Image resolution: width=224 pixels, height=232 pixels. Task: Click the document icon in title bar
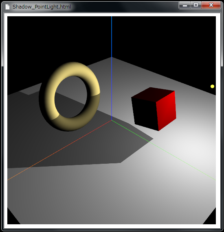tap(7, 7)
